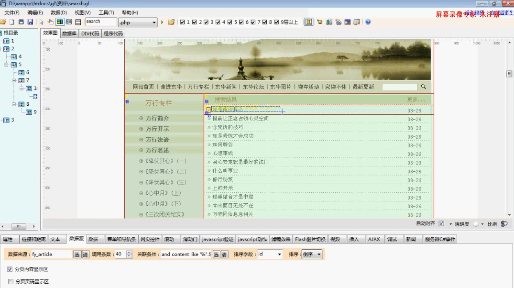Screen dimensions: 514x288
Task: Click the blue floppy disk save icon
Action: pos(30,22)
